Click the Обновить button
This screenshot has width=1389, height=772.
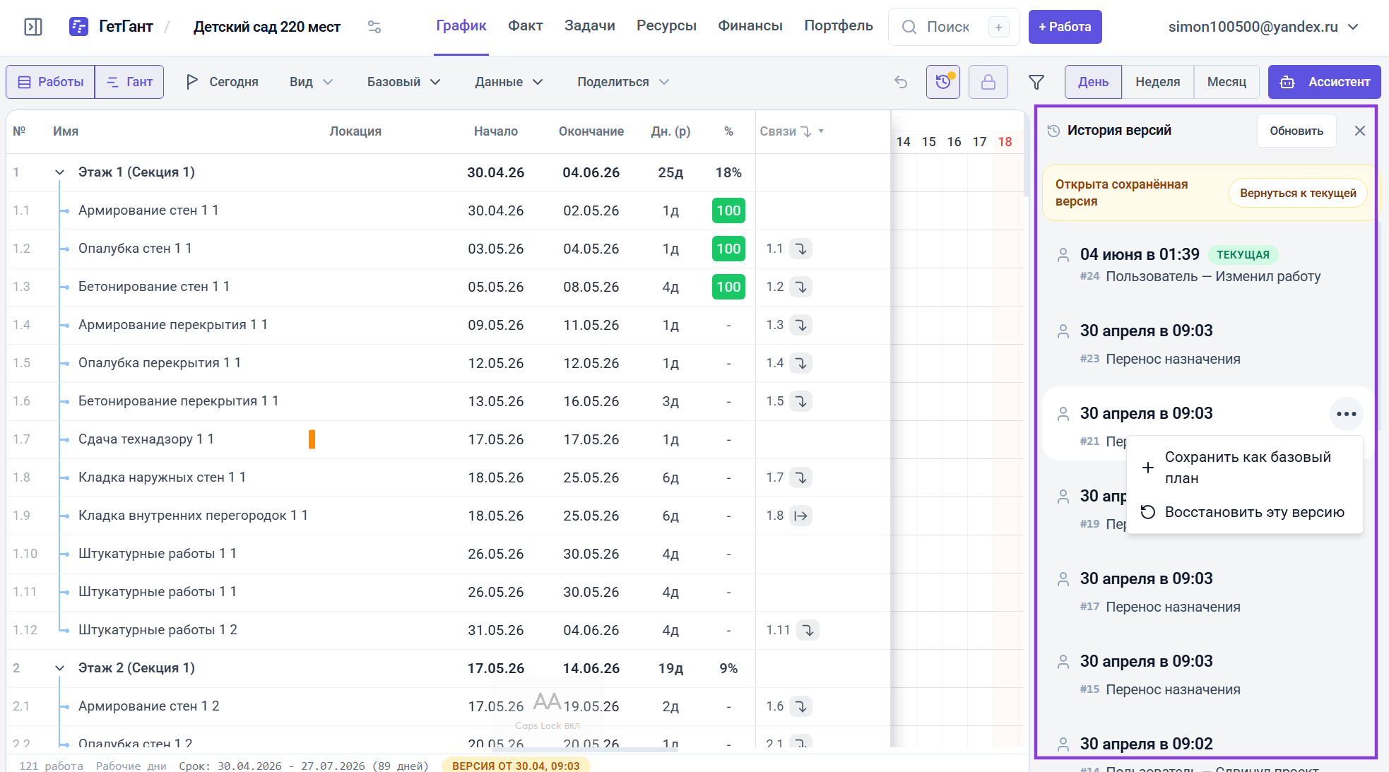point(1296,131)
